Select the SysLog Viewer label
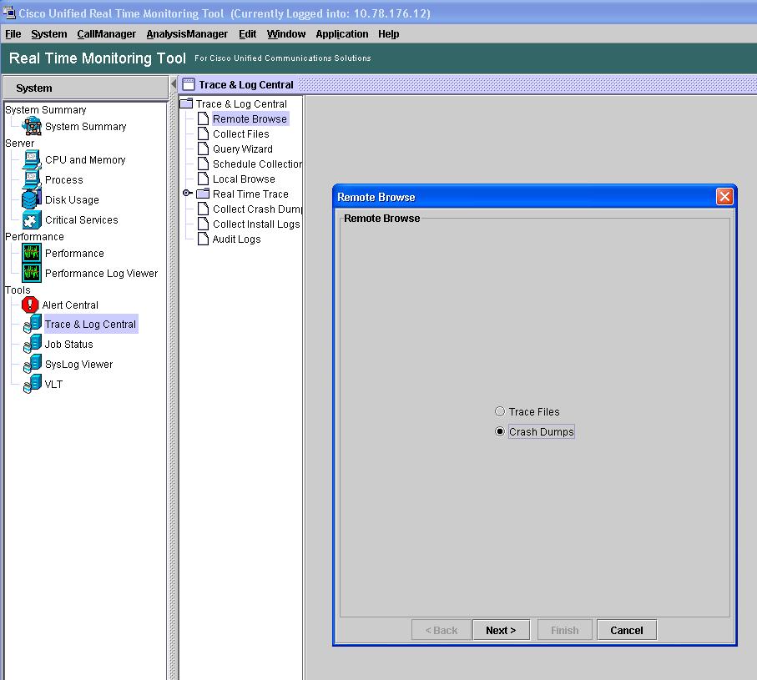The width and height of the screenshot is (757, 680). click(78, 365)
